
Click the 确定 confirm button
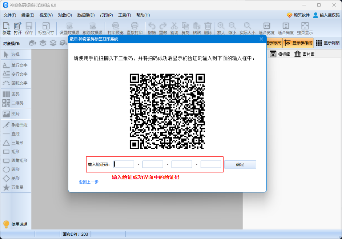tap(240, 164)
